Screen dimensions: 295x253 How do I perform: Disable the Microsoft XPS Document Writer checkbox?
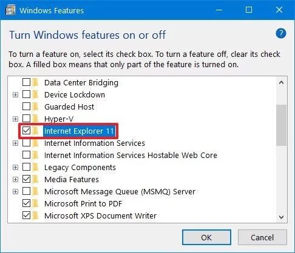pos(26,215)
